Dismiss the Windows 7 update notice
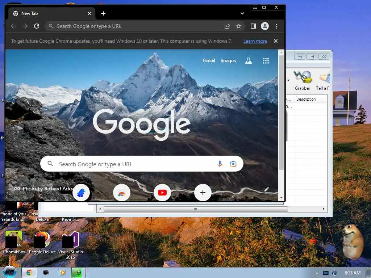 coord(276,41)
